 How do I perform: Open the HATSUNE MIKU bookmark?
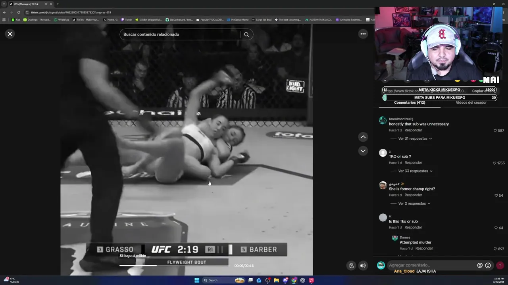click(x=318, y=20)
